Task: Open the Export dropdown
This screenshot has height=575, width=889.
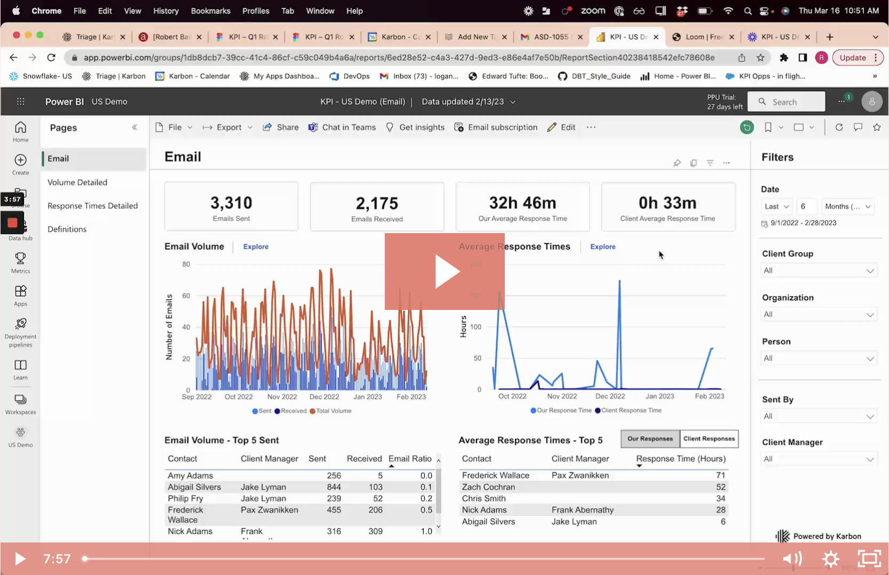Action: [228, 127]
